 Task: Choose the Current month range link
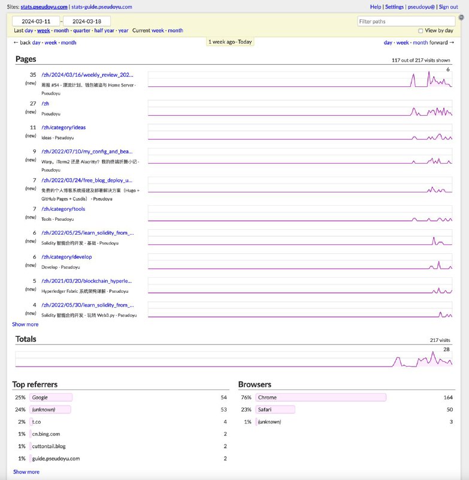(176, 31)
